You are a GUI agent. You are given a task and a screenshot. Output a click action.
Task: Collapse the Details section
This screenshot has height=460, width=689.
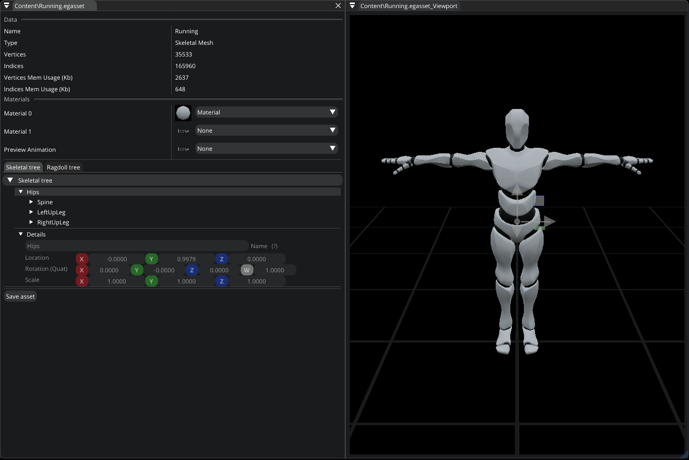[21, 234]
